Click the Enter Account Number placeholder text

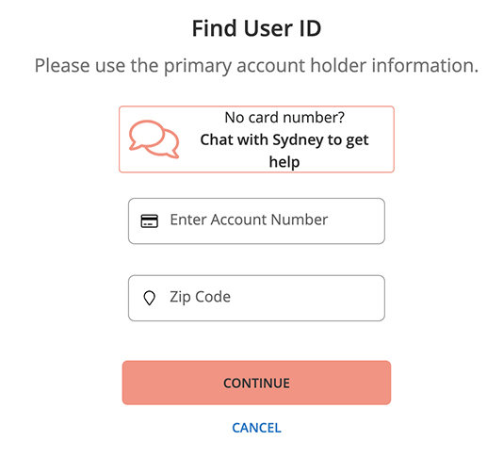pyautogui.click(x=249, y=220)
